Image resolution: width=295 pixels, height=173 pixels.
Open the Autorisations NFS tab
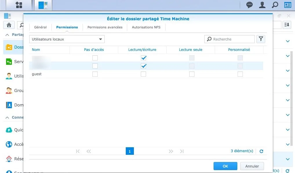tap(146, 27)
